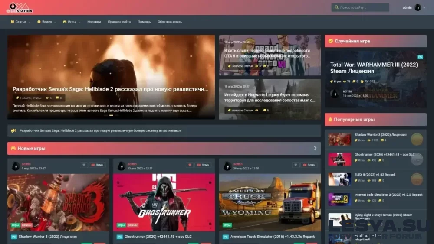This screenshot has height=244, width=434.
Task: Click Важно tag on Ghostrunner cover
Action: click(133, 225)
